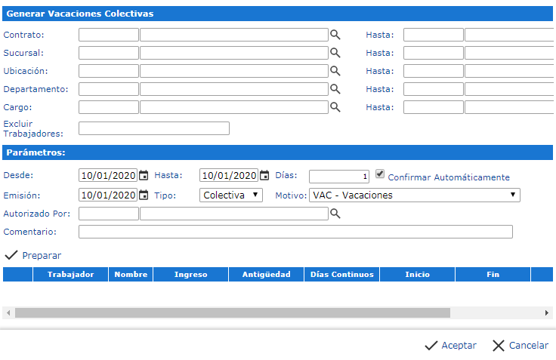Toggle the Confirmar Automáticamente checkbox
This screenshot has height=360, width=556.
(380, 174)
